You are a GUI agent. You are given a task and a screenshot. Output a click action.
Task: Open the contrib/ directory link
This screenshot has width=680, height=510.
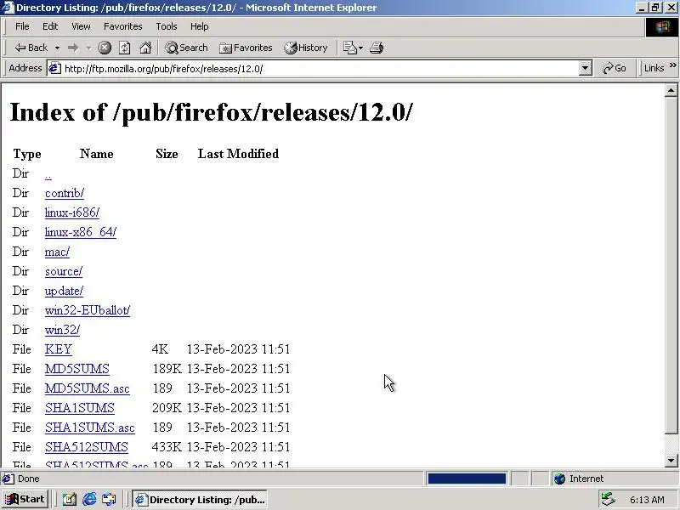65,193
